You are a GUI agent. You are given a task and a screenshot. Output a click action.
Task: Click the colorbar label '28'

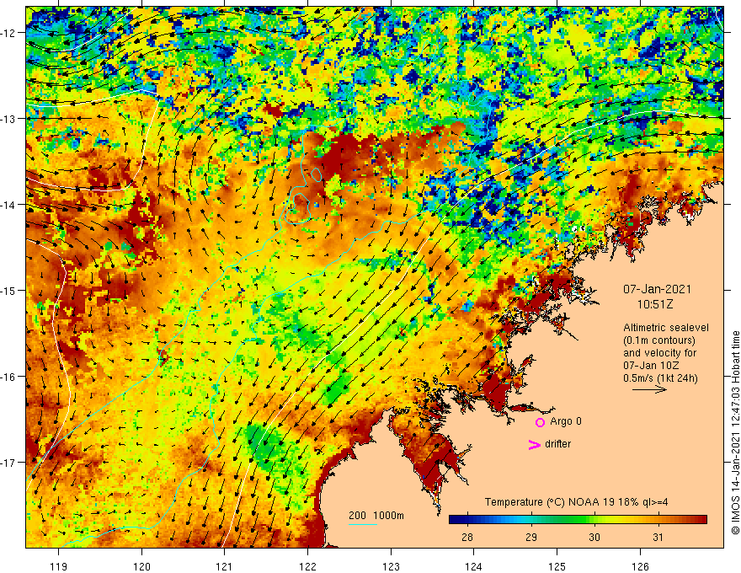466,537
